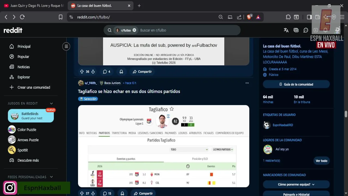Give an award to the Tagliafico post
Viewport: 348px width, 196px height.
coord(122,194)
